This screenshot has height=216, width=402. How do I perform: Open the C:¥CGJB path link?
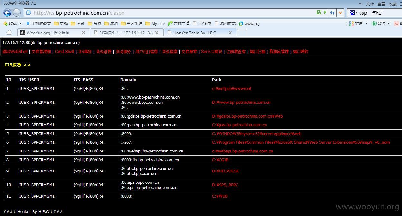coord(220,160)
